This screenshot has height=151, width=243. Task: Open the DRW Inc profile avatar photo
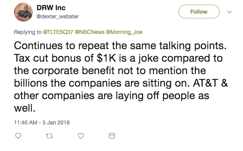23,12
